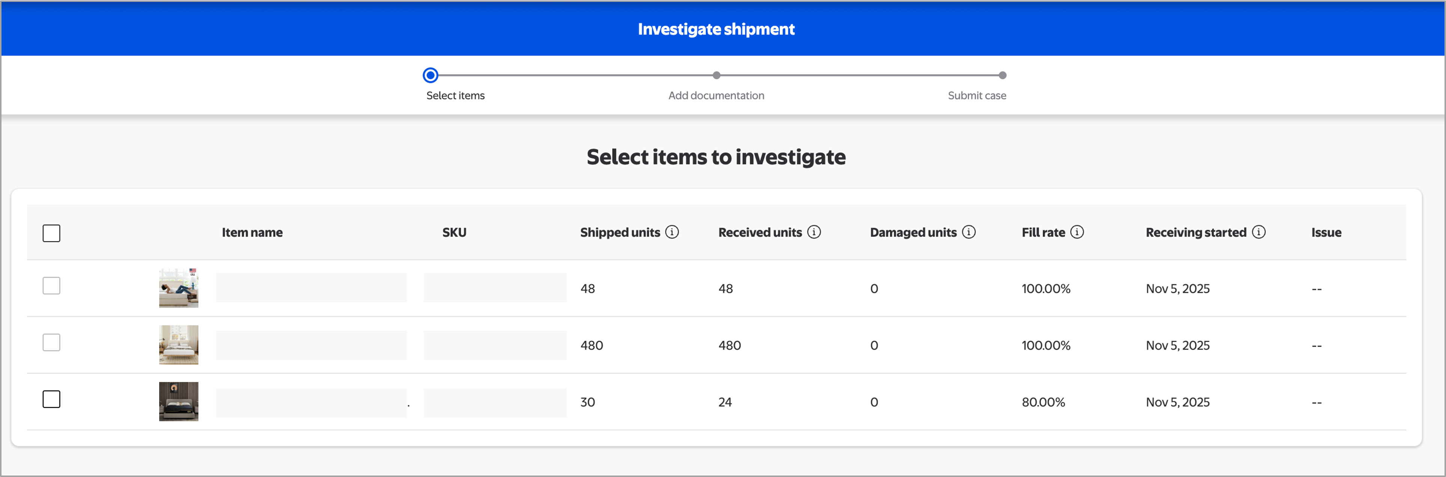Click the Select items step circle

point(430,75)
